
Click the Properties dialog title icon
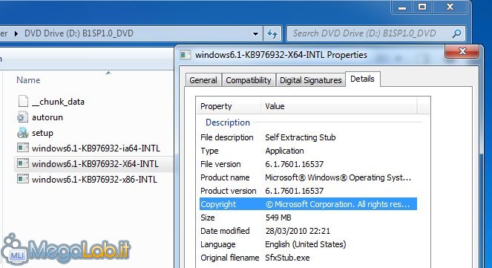185,55
